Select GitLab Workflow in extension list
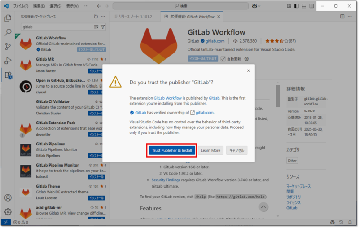 click(62, 44)
